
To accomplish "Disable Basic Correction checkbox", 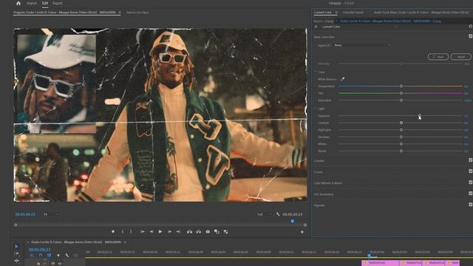I will click(470, 36).
